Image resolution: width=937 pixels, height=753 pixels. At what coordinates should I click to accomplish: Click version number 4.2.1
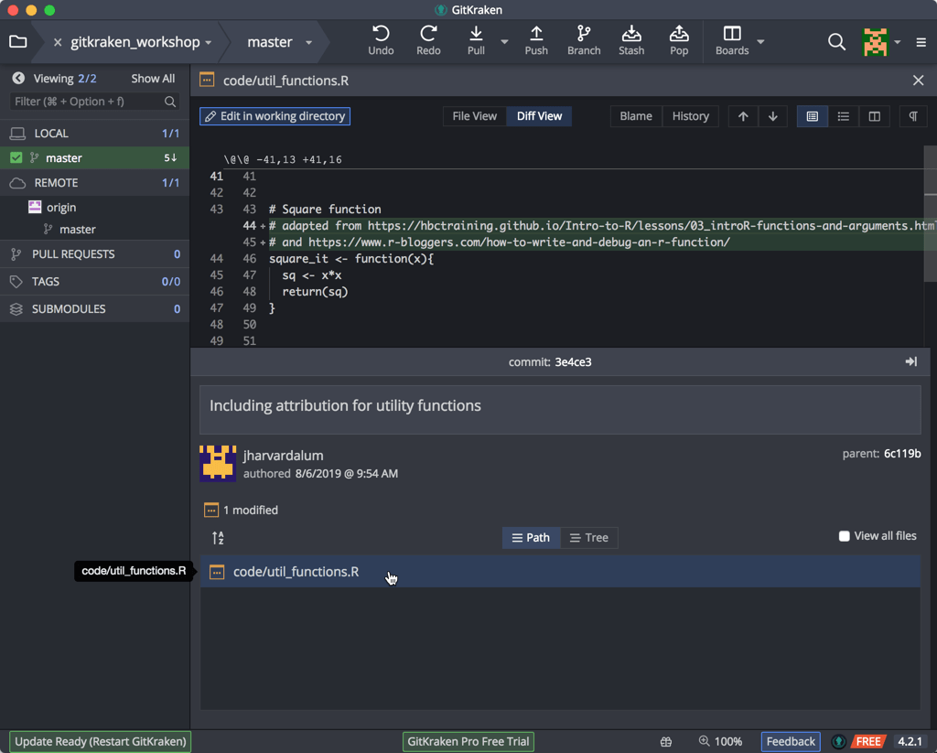[910, 742]
